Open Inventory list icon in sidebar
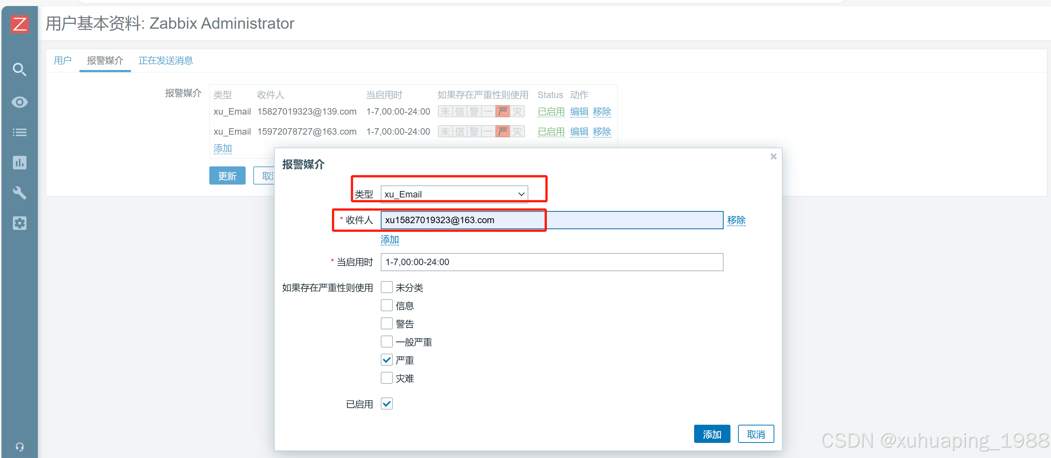 point(19,132)
